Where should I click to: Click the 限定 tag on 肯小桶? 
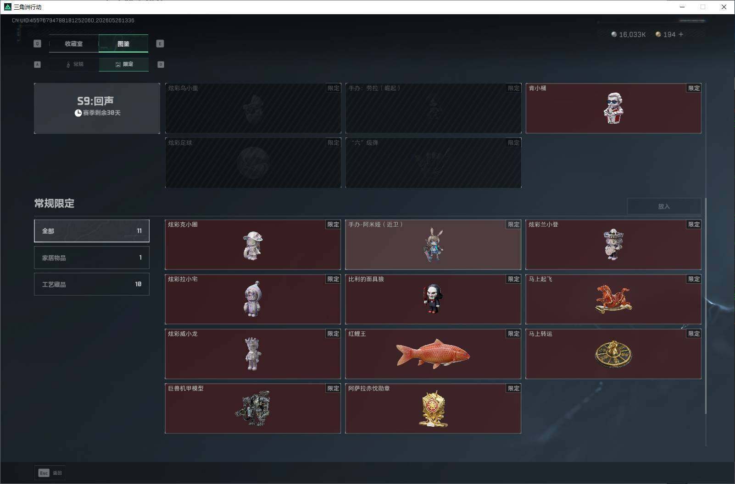click(694, 88)
